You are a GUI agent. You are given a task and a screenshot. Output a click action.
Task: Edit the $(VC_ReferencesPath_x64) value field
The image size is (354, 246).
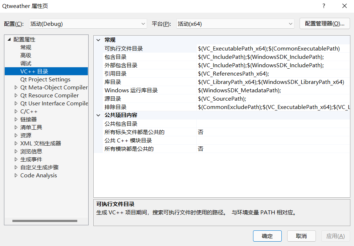273,74
